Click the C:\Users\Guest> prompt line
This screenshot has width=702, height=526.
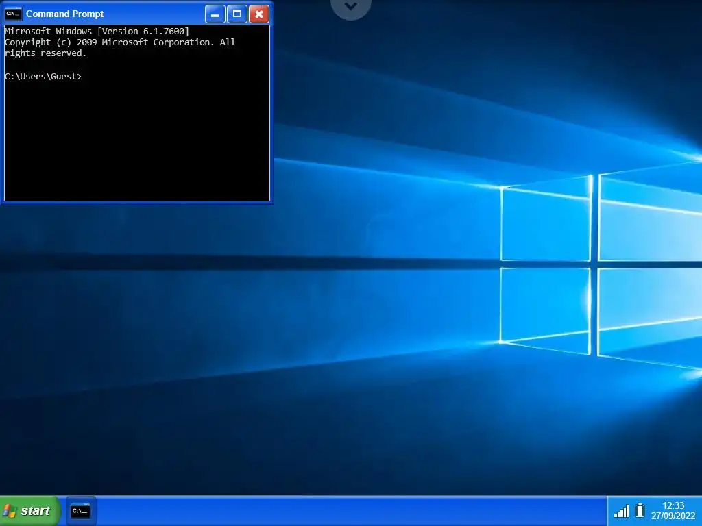click(x=43, y=77)
